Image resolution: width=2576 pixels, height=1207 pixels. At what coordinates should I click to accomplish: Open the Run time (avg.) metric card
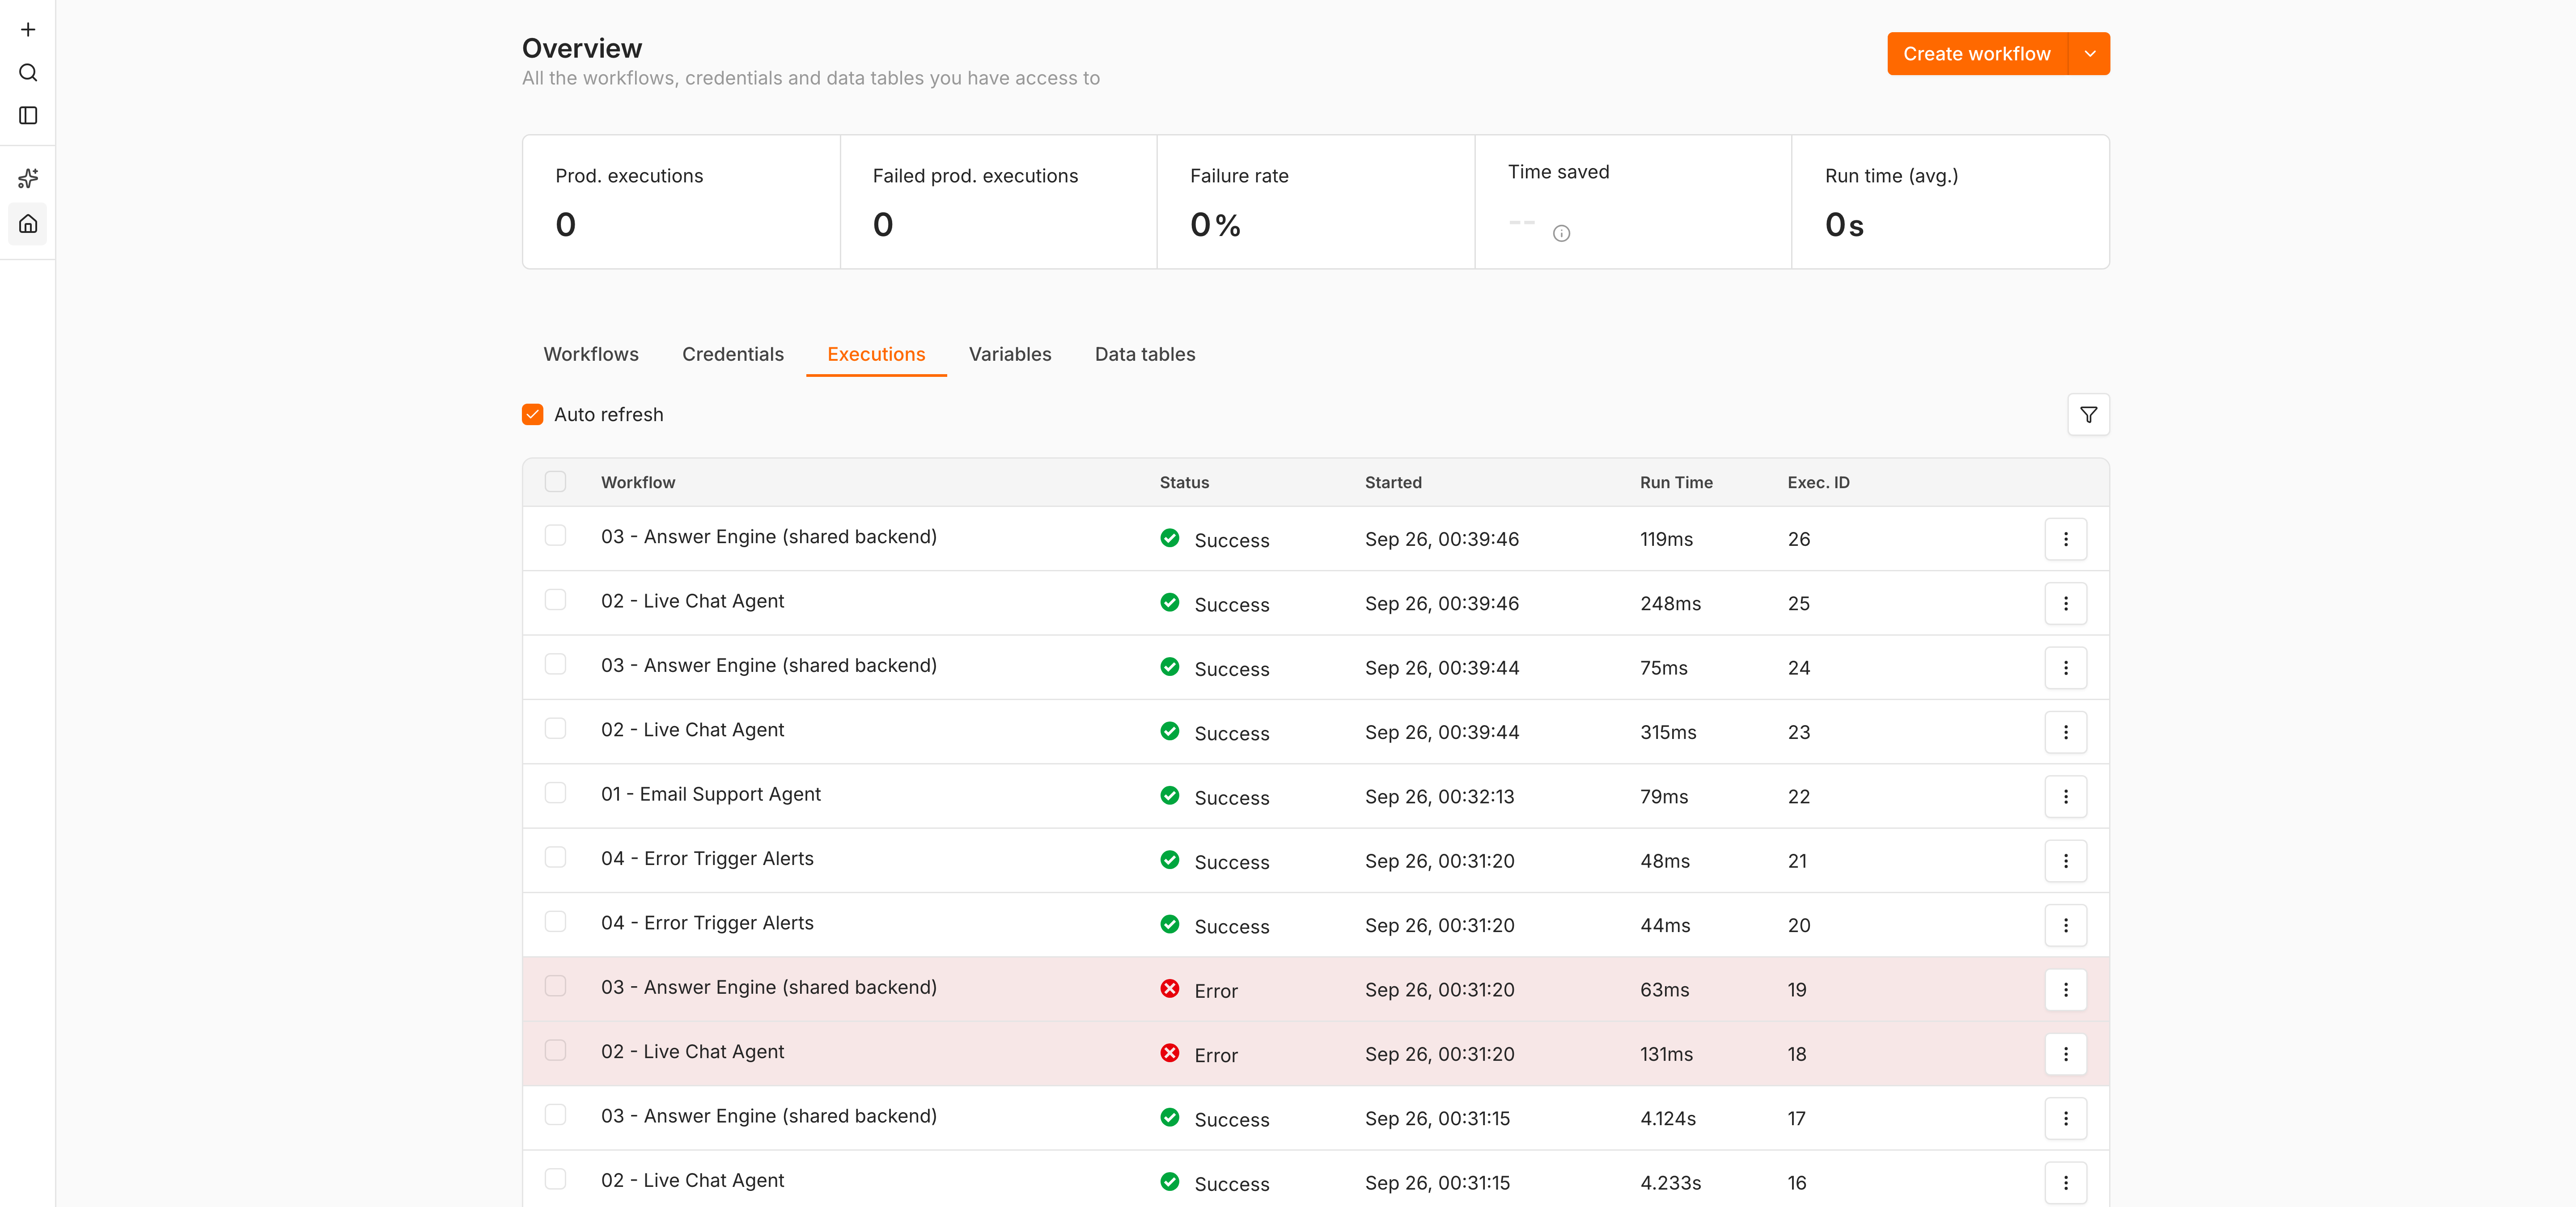click(1950, 202)
